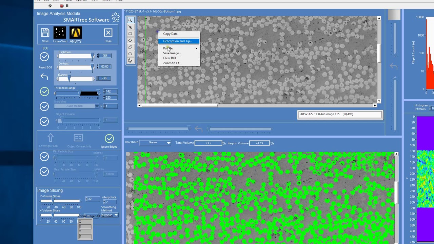The image size is (434, 244).
Task: Expand the Palette submenu arrow
Action: point(196,48)
